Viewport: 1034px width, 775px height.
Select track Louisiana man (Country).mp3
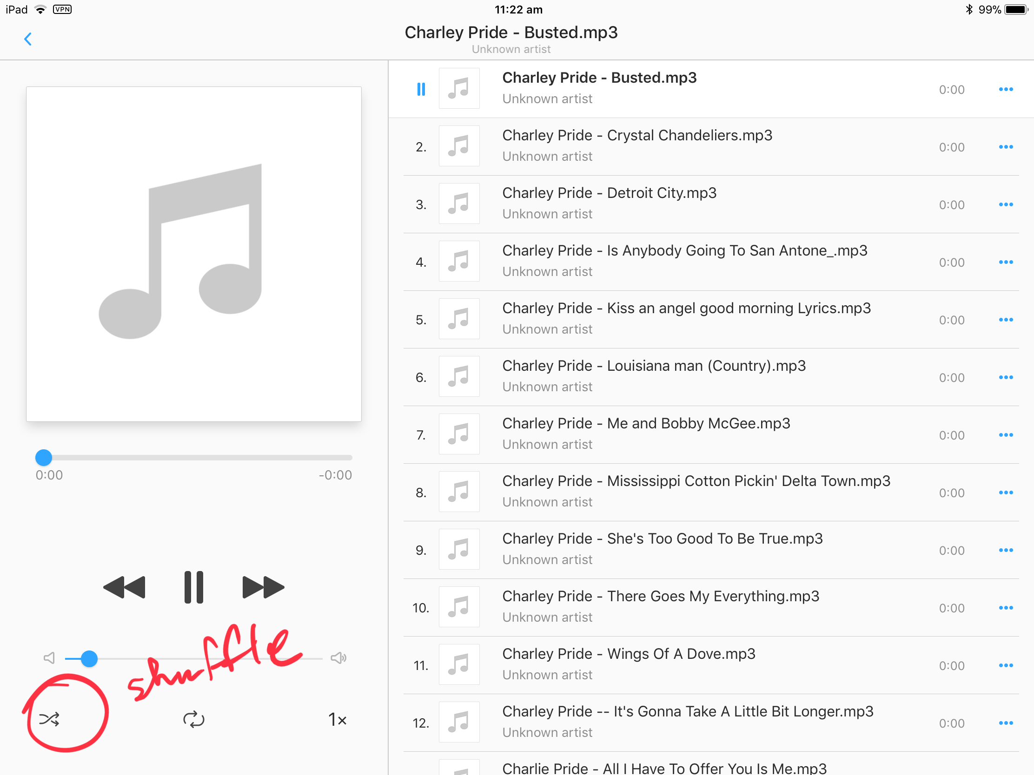[x=711, y=377]
